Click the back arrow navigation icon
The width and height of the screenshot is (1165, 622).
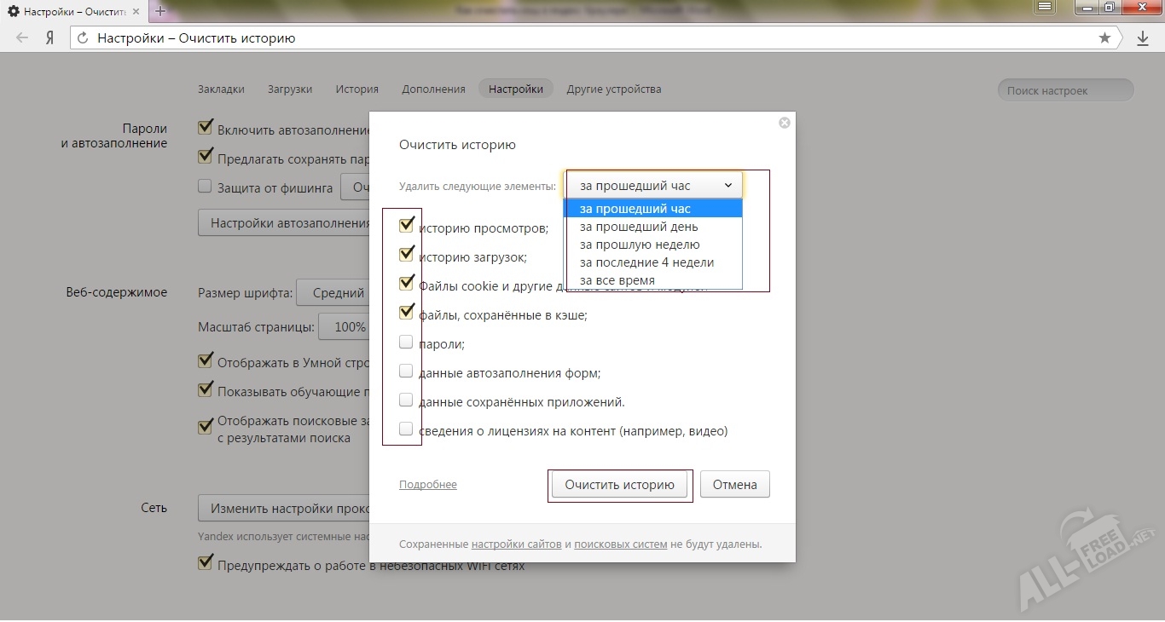pos(22,38)
